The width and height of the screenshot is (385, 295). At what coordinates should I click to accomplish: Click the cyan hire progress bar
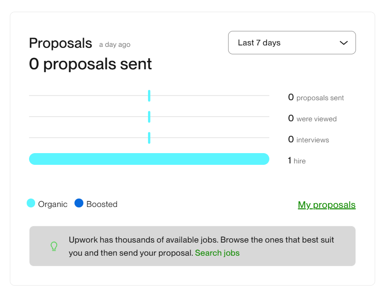pos(149,159)
